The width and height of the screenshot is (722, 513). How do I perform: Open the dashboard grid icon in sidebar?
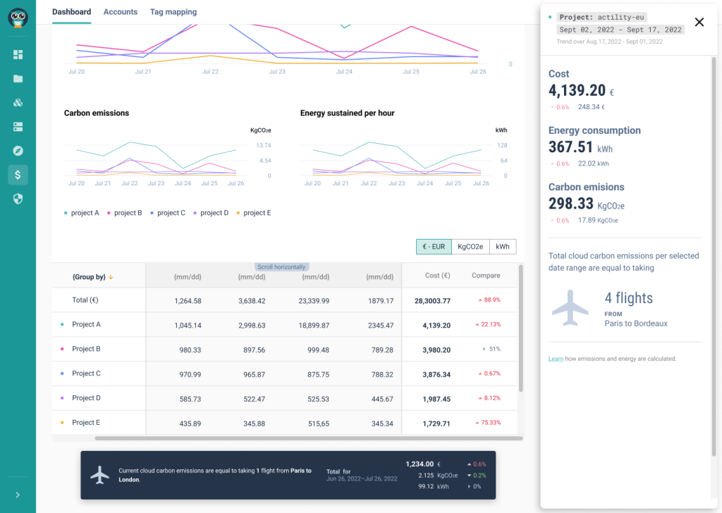click(x=18, y=55)
